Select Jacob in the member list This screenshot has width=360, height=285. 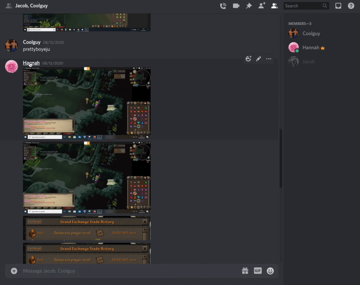coord(320,62)
